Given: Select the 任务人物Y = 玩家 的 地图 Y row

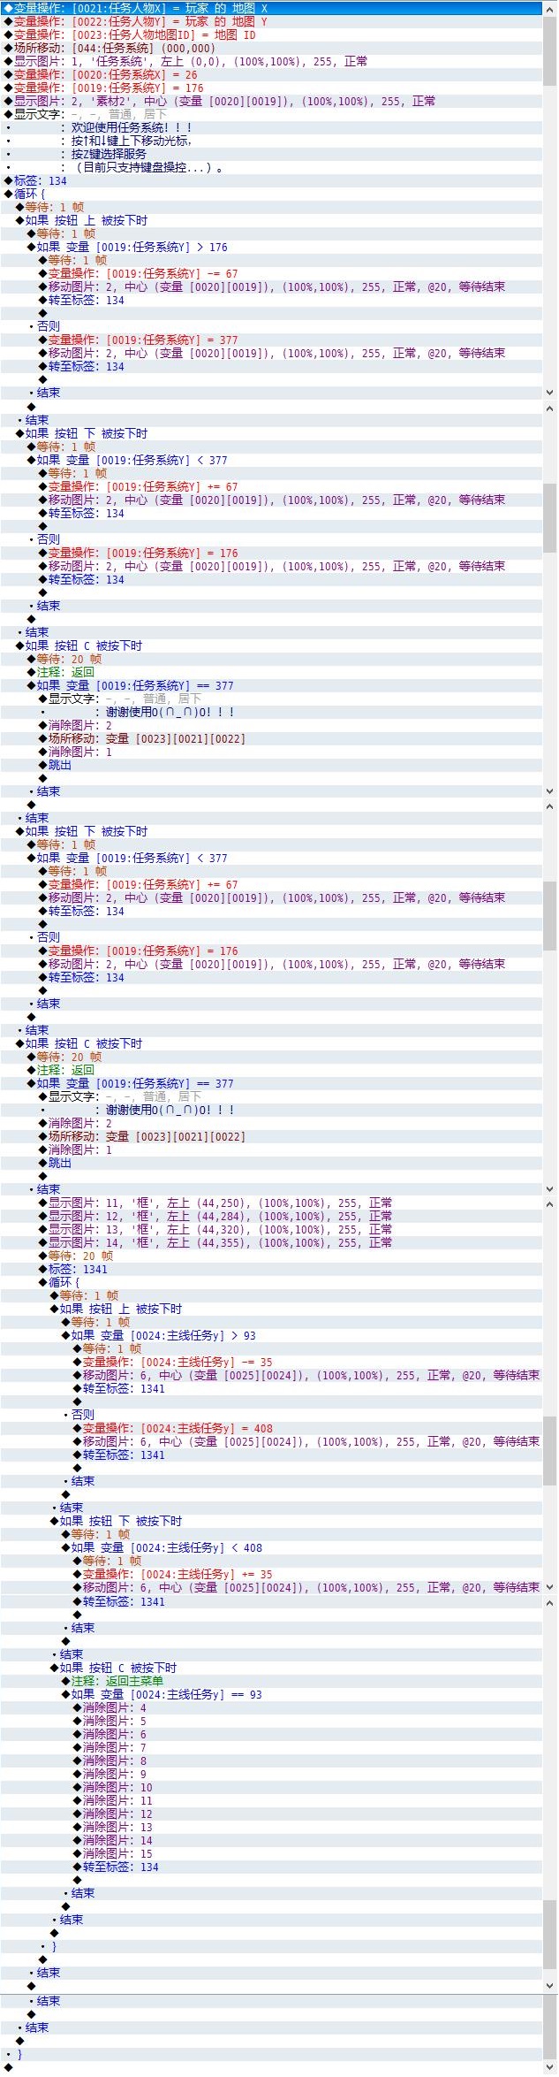Looking at the screenshot, I should point(271,21).
